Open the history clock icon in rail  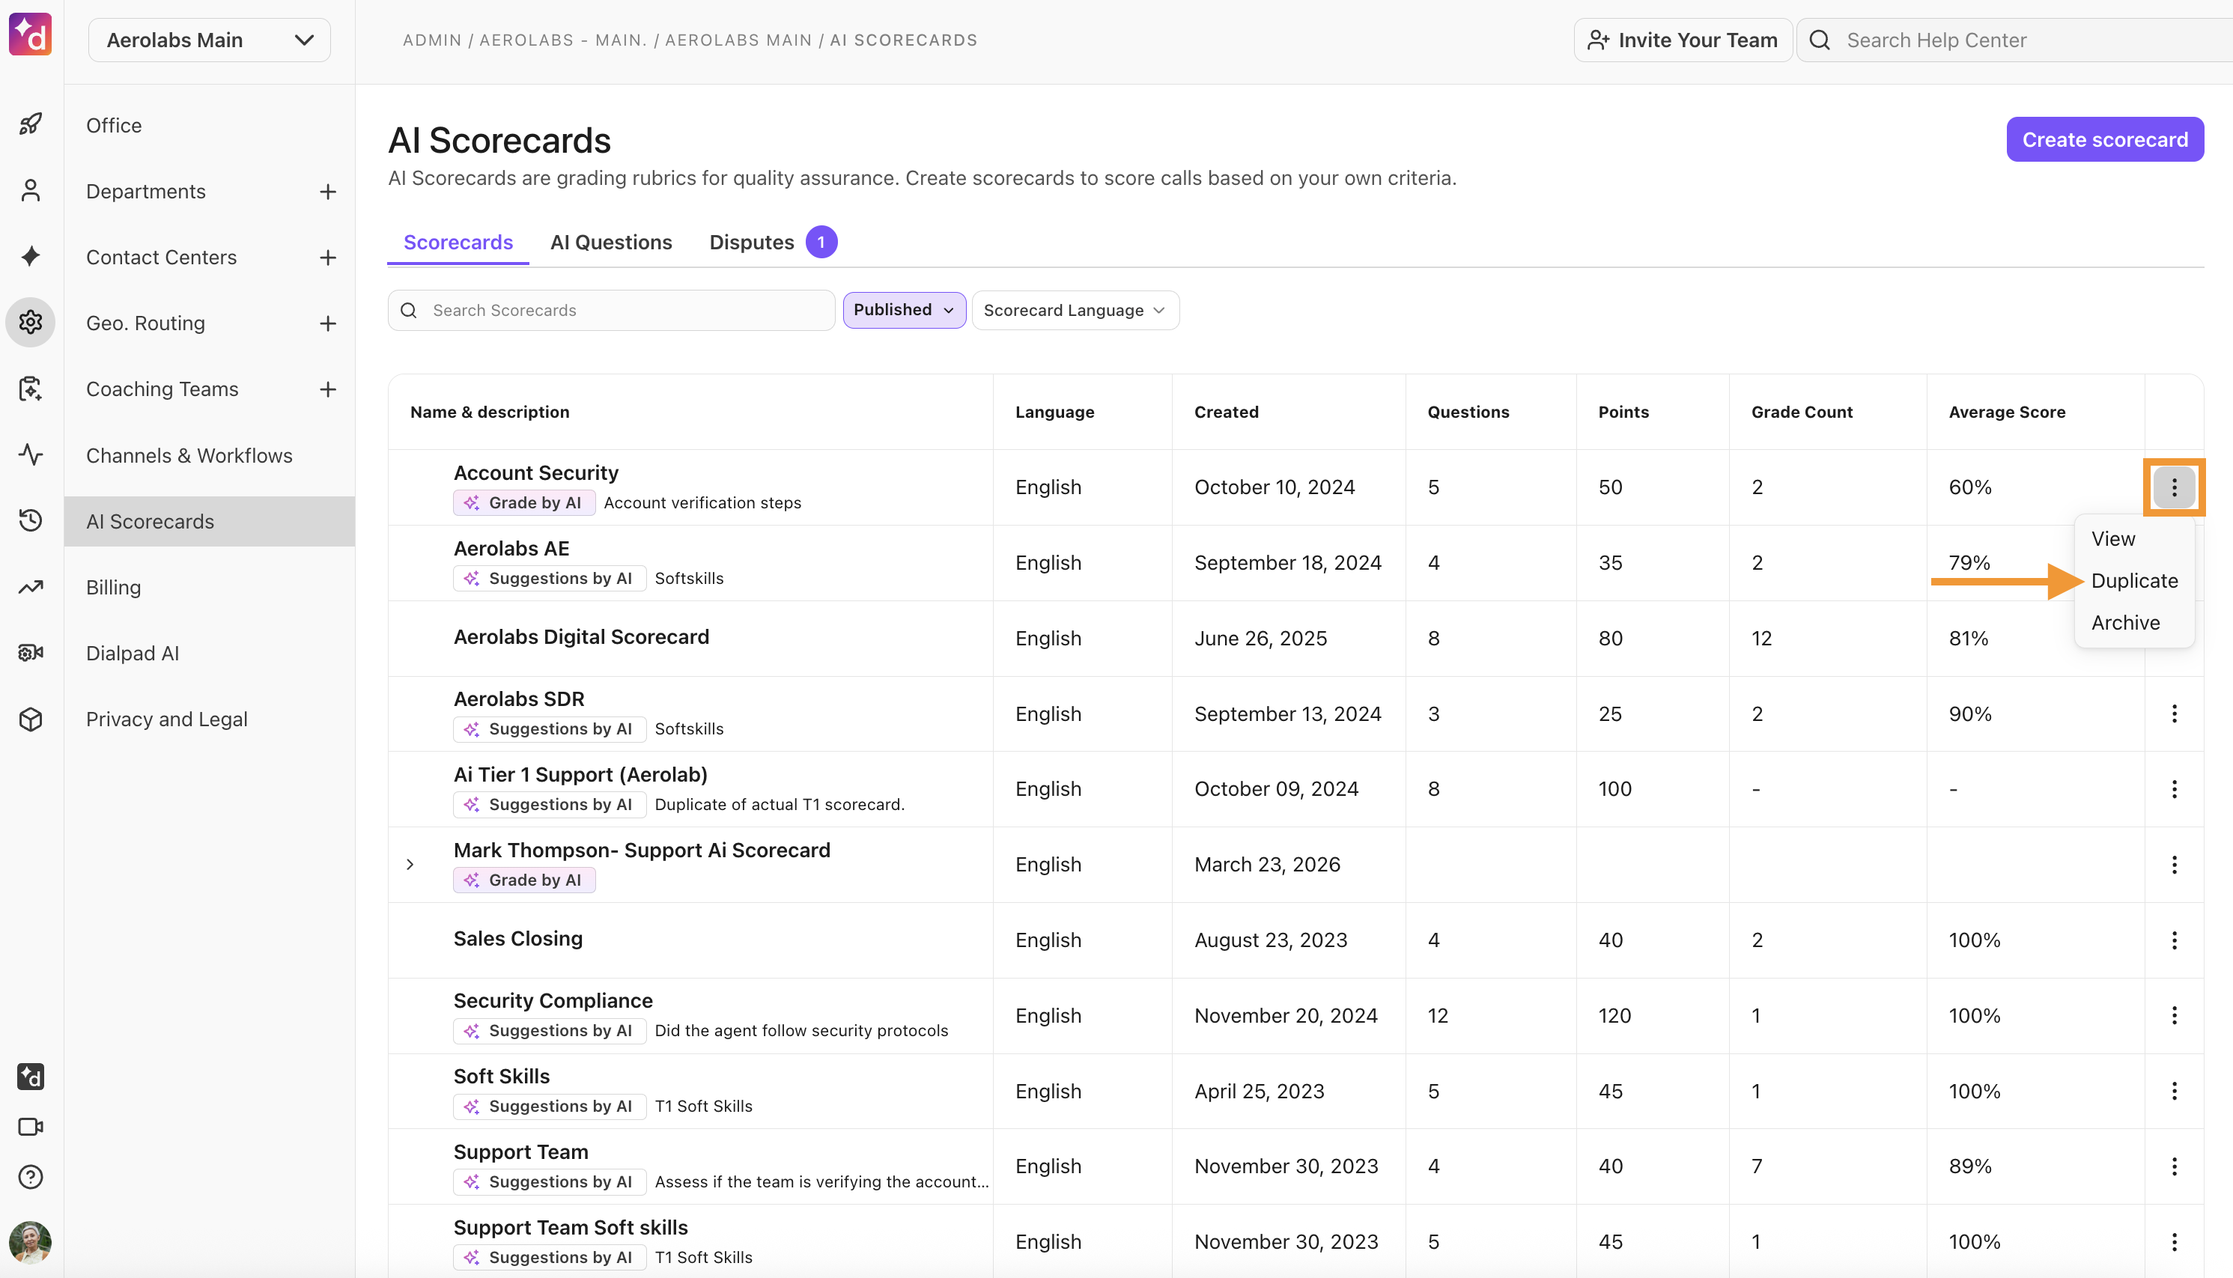click(x=31, y=520)
